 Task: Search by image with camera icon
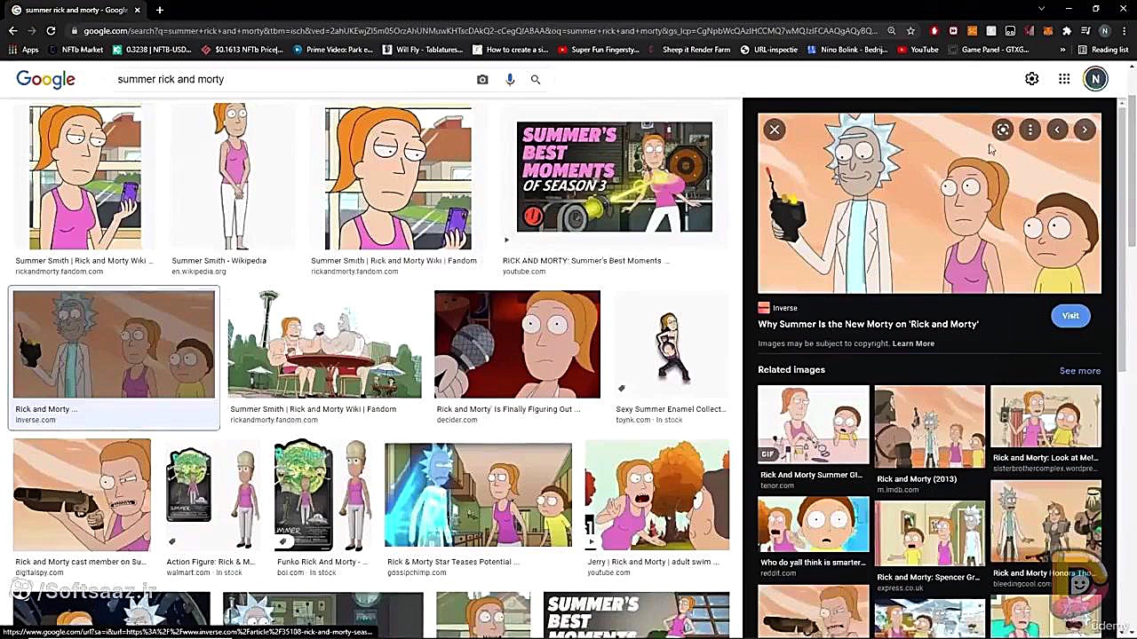tap(482, 79)
